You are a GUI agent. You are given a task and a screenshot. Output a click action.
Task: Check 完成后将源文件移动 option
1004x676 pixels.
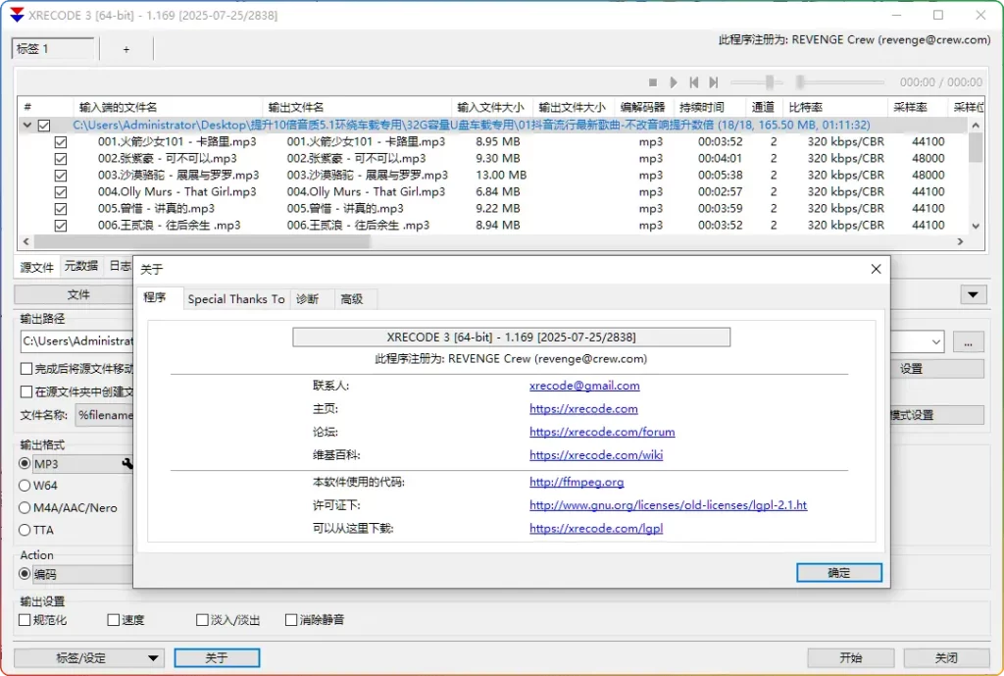[26, 369]
